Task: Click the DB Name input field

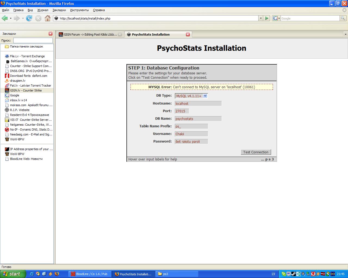Action: [x=198, y=119]
